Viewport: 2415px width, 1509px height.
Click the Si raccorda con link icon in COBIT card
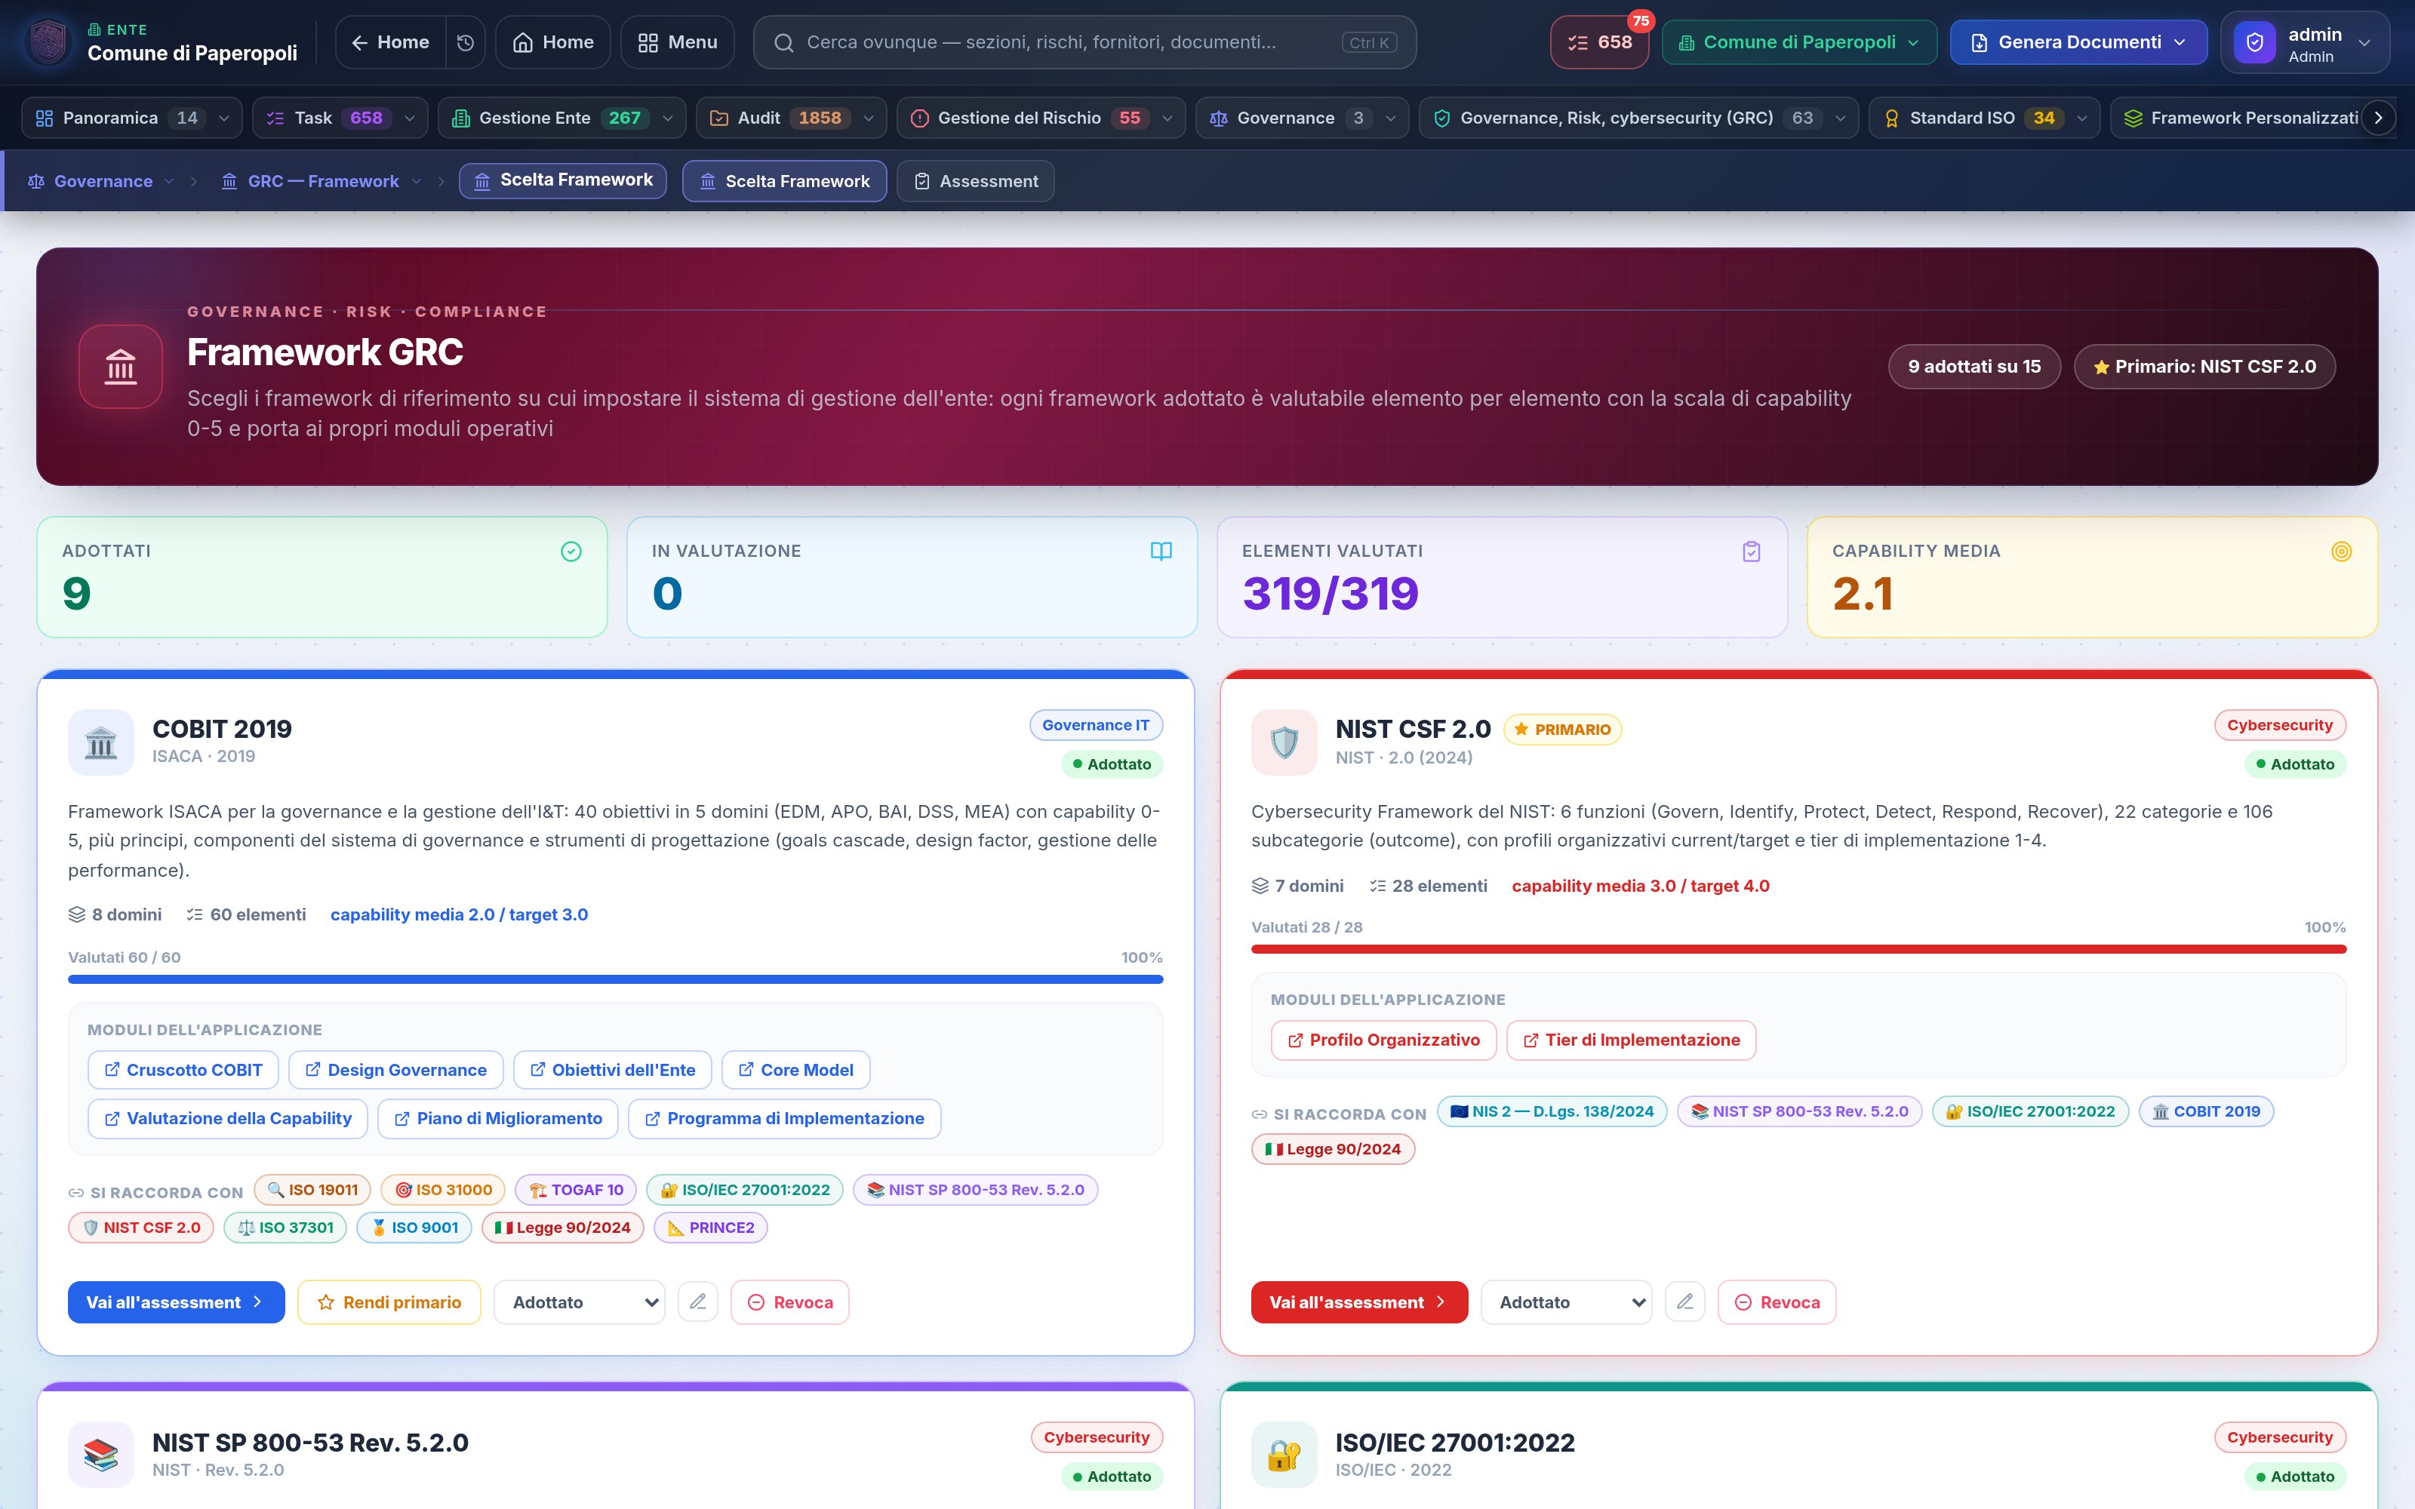(75, 1193)
